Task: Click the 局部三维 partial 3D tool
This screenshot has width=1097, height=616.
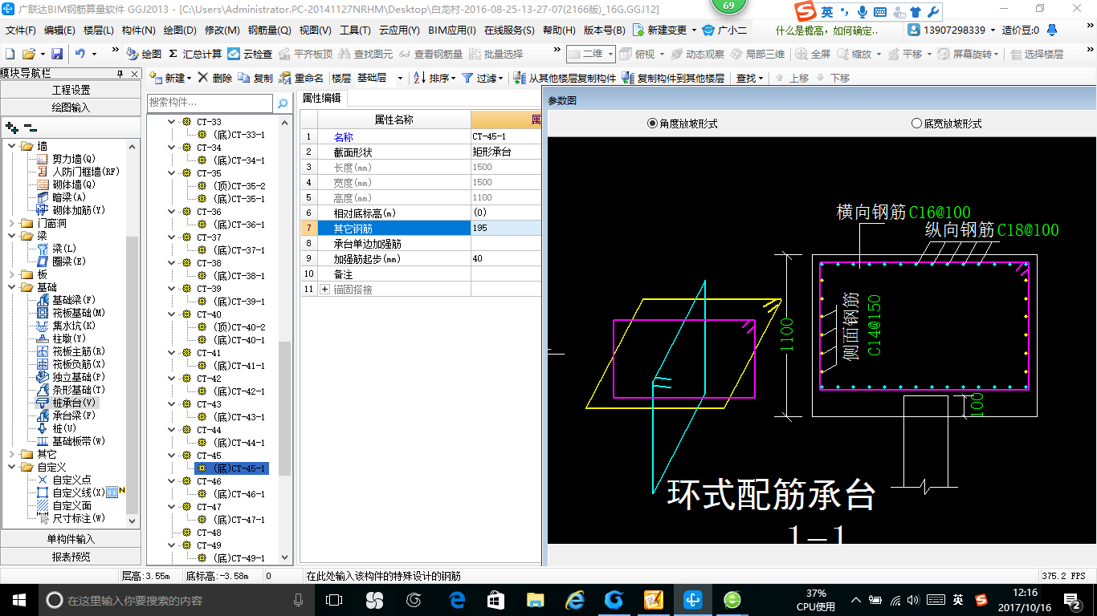Action: pyautogui.click(x=757, y=54)
